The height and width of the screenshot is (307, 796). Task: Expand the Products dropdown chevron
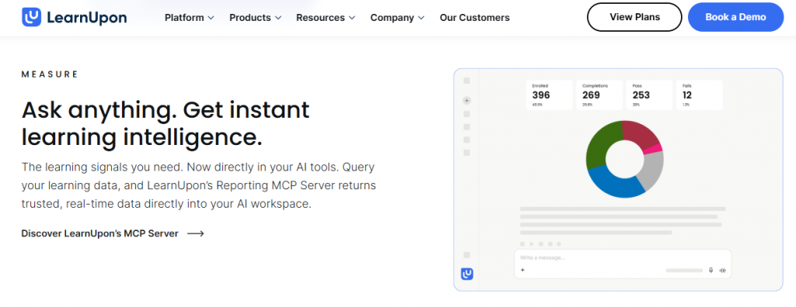[x=278, y=18]
